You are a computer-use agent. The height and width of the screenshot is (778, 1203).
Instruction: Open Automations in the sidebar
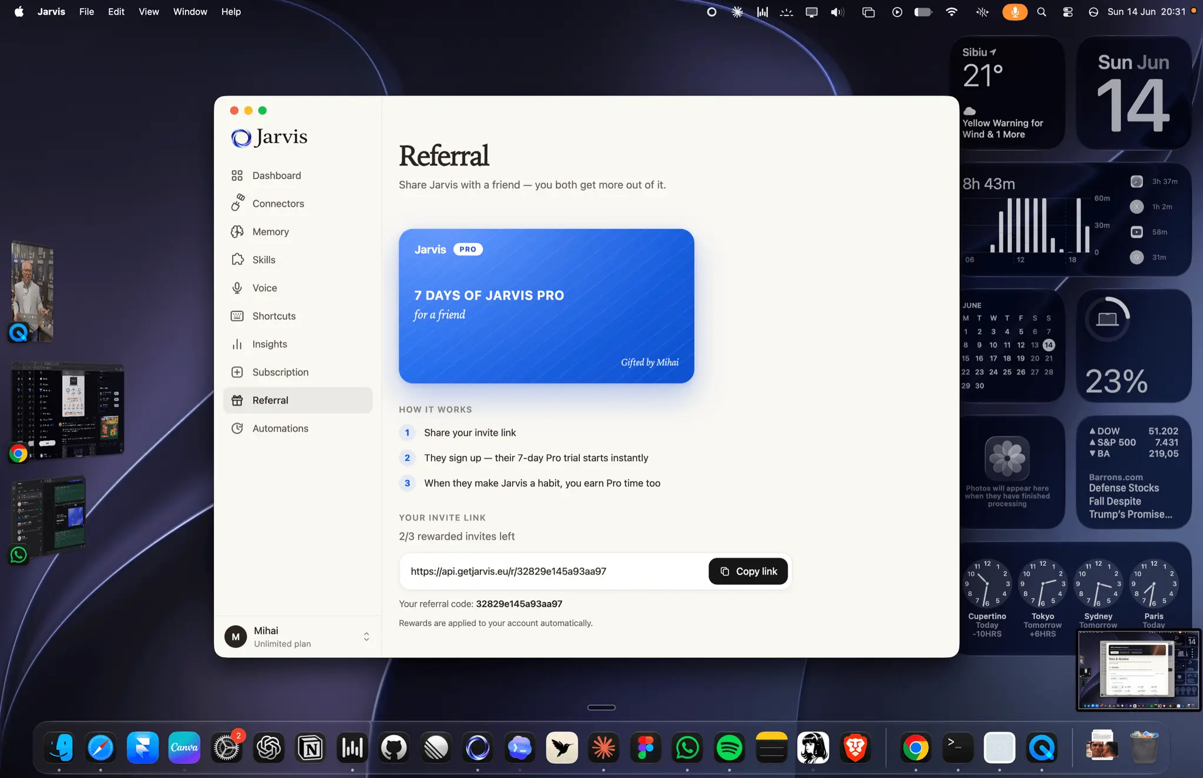[297, 428]
